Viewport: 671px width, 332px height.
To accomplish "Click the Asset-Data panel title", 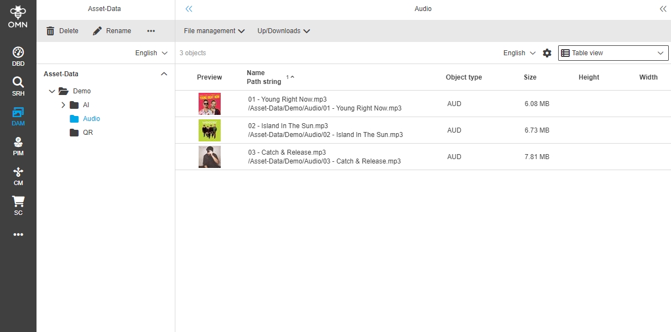I will [x=104, y=9].
